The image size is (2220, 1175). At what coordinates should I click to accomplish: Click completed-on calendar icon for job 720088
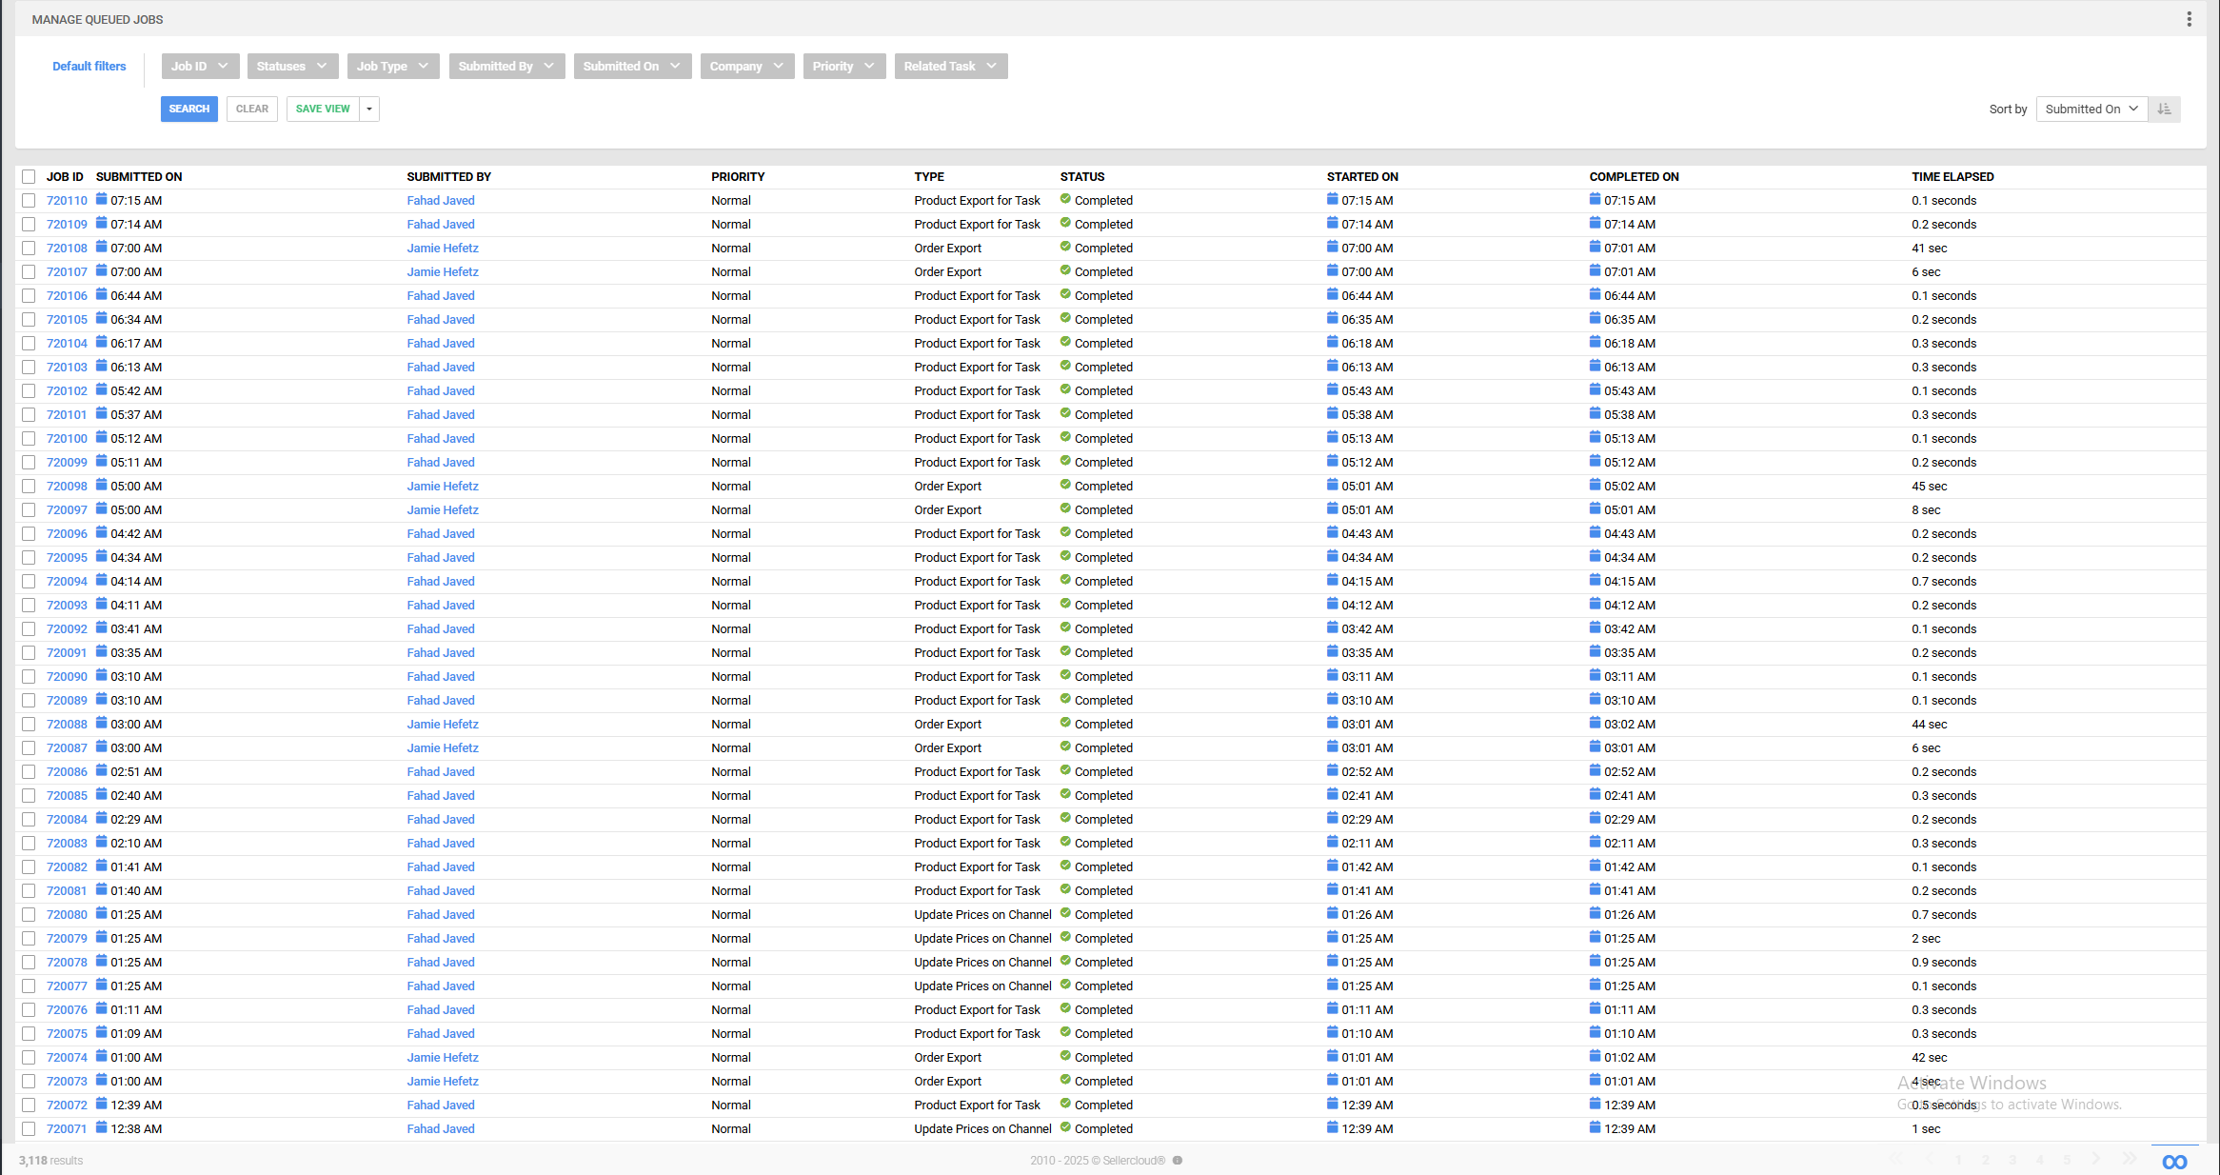pos(1595,723)
